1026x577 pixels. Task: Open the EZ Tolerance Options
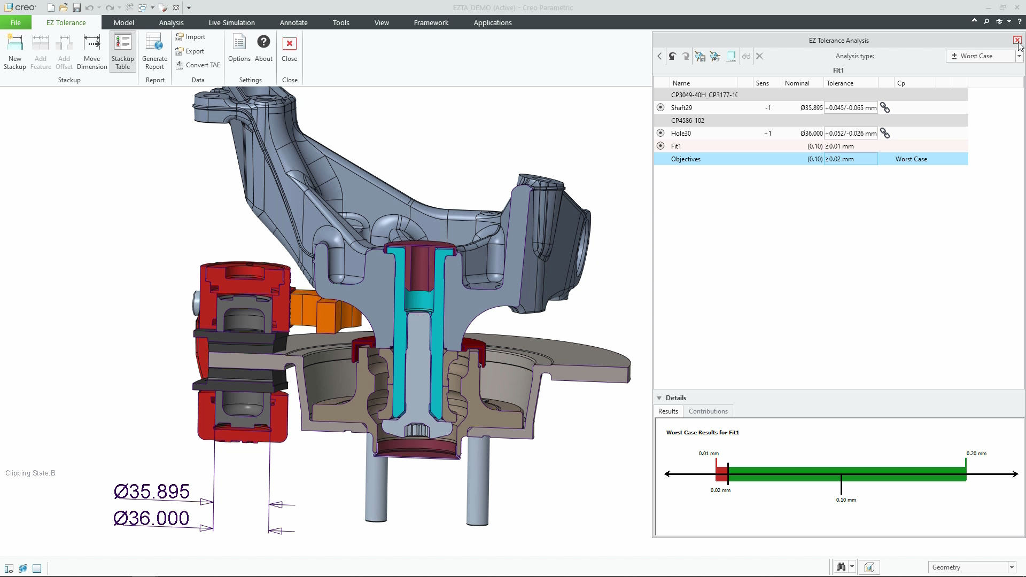[x=239, y=48]
